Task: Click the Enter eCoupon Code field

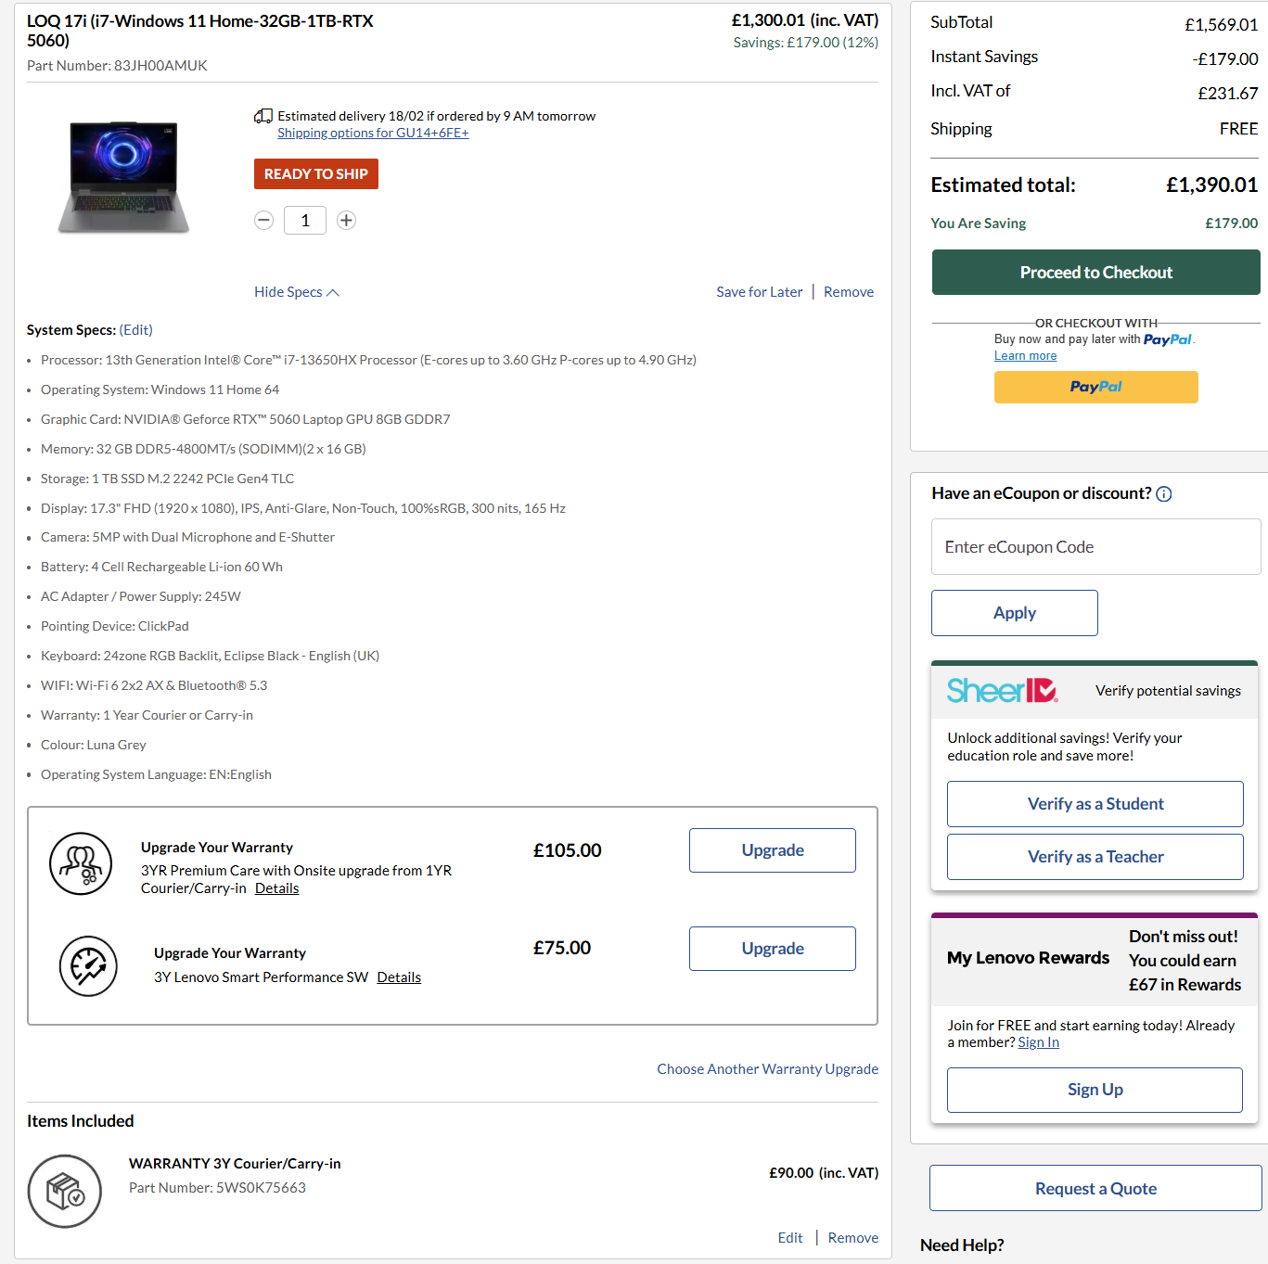Action: pos(1095,547)
